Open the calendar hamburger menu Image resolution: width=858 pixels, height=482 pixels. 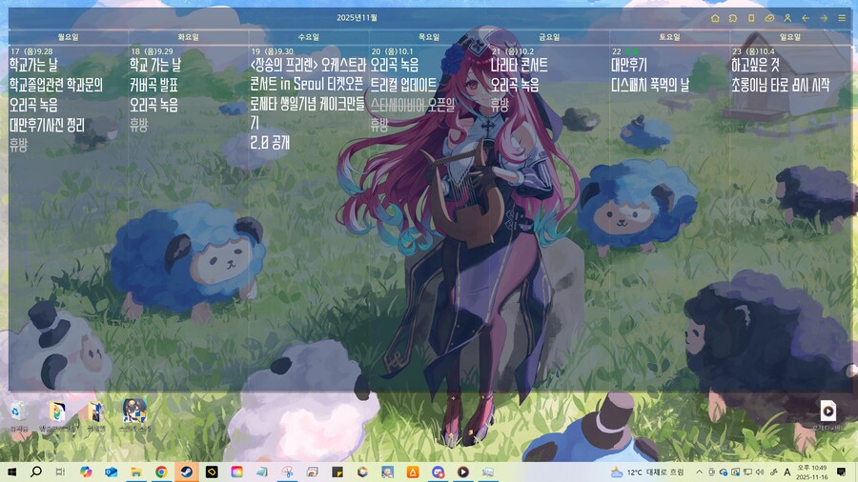[x=842, y=18]
